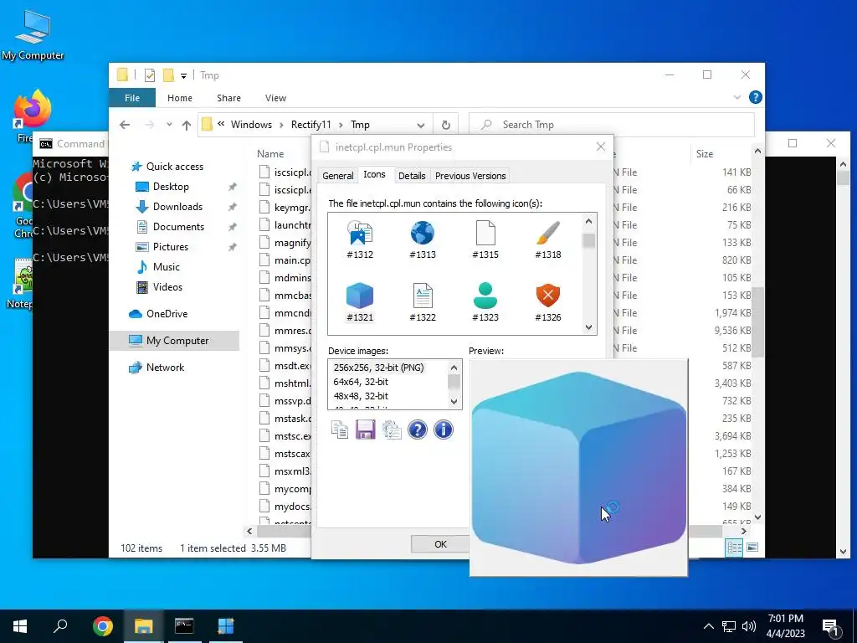Open recent locations dropdown arrow
The width and height of the screenshot is (857, 643).
(x=169, y=125)
